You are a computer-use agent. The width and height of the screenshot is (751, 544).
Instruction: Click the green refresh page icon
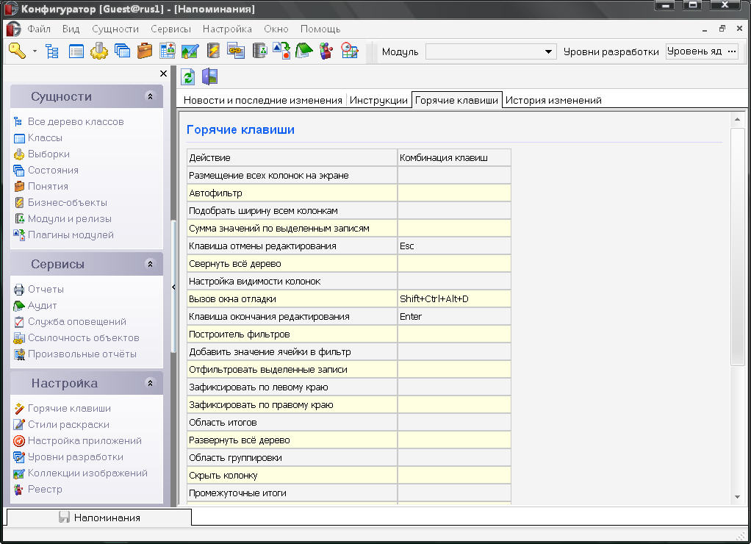[188, 76]
